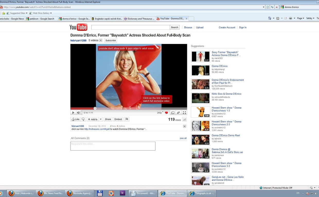Toggle the red annotations button in player
The height and width of the screenshot is (197, 319).
(166, 113)
